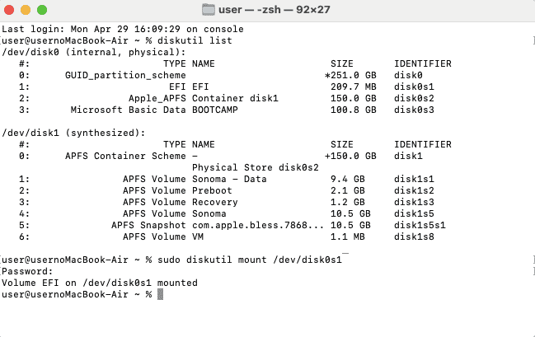Screen dimensions: 535x337
Task: Click the disk0s3 identifier
Action: point(414,110)
